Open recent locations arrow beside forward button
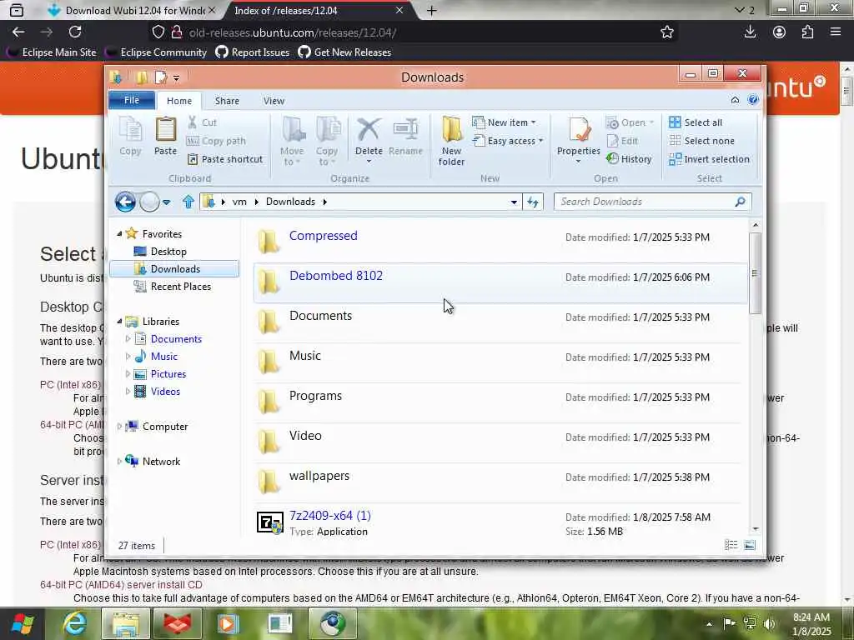The image size is (854, 640). (x=166, y=202)
